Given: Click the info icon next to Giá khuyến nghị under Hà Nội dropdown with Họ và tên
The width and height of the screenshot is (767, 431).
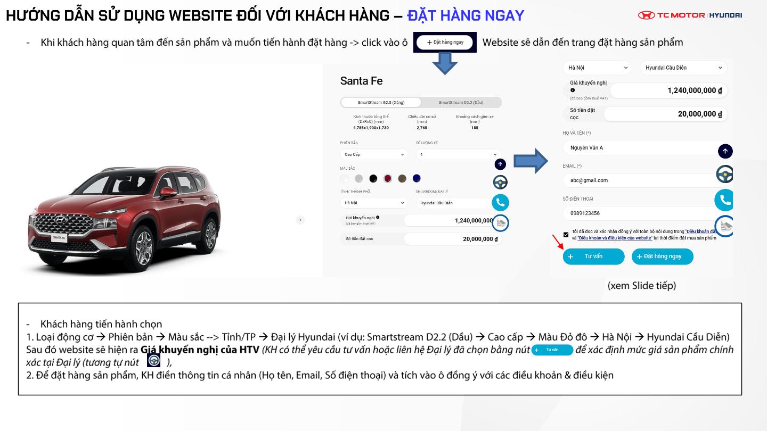Looking at the screenshot, I should pyautogui.click(x=573, y=90).
